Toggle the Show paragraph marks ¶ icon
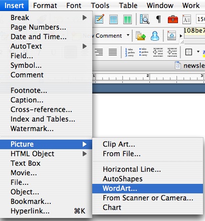Image resolution: width=205 pixels, height=221 pixels. tap(158, 19)
